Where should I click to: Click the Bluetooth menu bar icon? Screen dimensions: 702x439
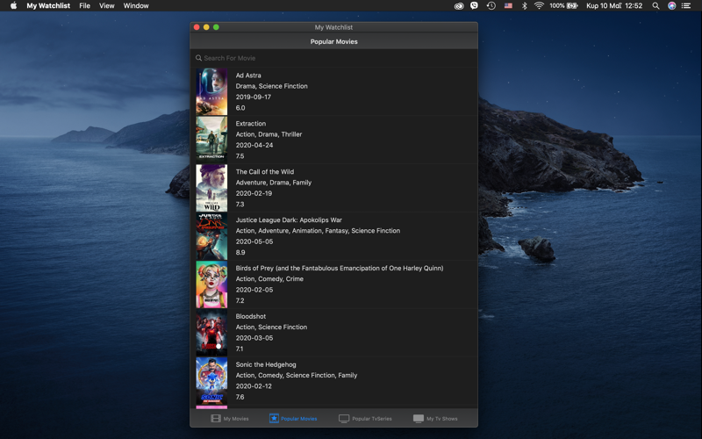[524, 6]
